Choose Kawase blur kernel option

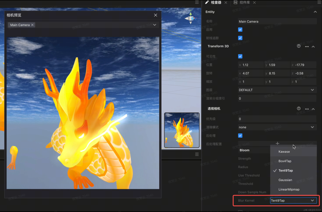click(284, 151)
